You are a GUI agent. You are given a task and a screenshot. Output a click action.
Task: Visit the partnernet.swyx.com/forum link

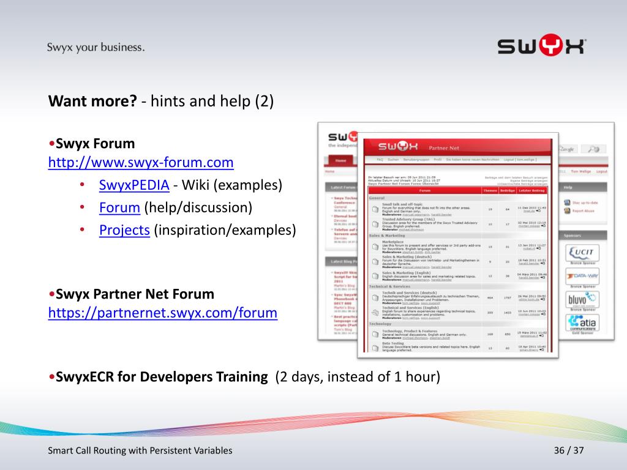click(x=163, y=313)
